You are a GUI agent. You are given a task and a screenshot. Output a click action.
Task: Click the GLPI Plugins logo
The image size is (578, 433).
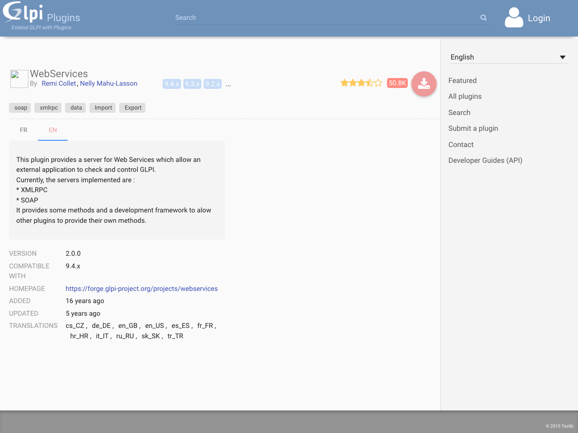22,15
